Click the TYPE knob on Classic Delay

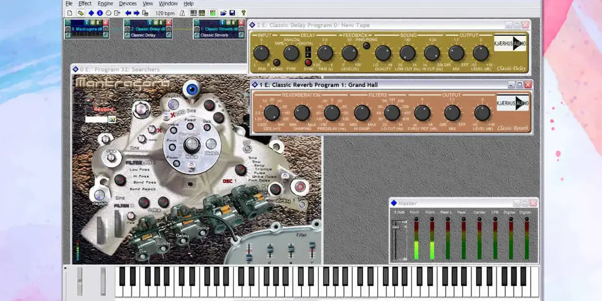click(291, 53)
